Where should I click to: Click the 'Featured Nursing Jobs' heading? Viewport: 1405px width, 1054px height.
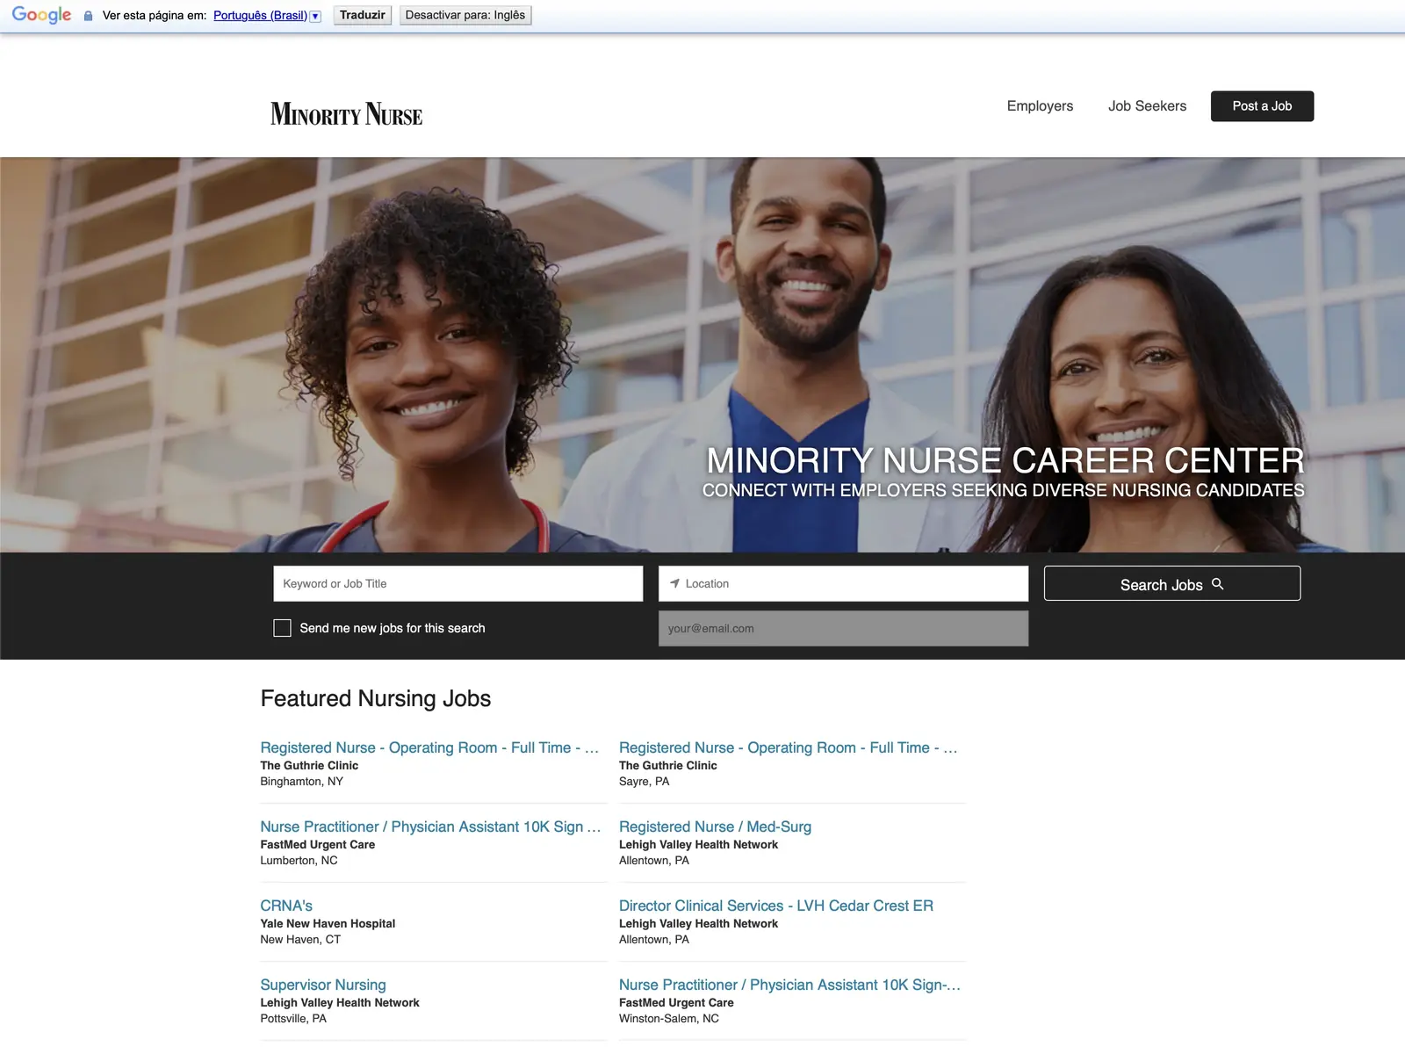(376, 698)
